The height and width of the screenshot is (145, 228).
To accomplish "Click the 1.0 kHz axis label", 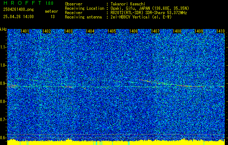I will click(3, 66).
